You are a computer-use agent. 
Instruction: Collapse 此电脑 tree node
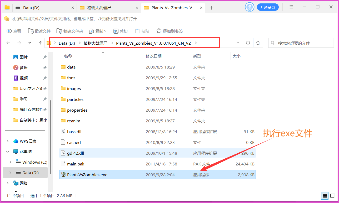coord(8,152)
